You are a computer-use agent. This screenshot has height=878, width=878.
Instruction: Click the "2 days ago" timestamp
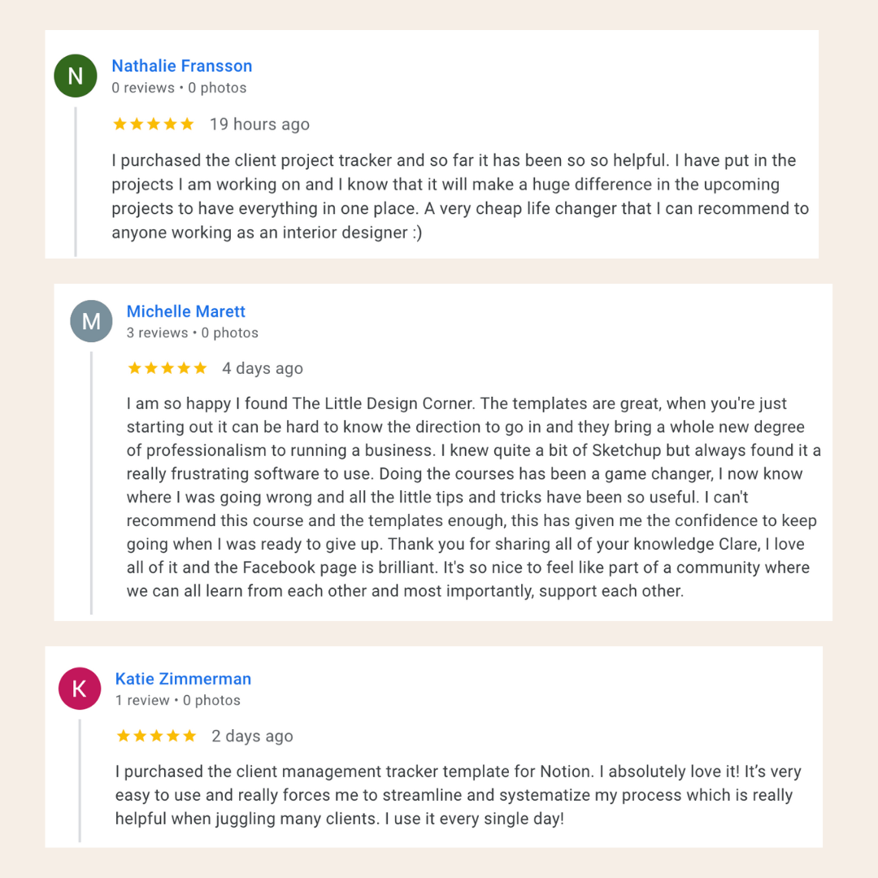click(252, 737)
